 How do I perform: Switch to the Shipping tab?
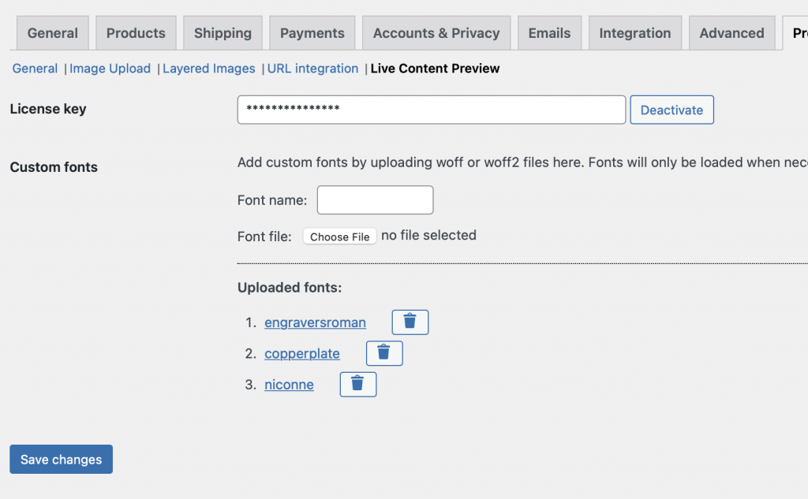click(223, 32)
